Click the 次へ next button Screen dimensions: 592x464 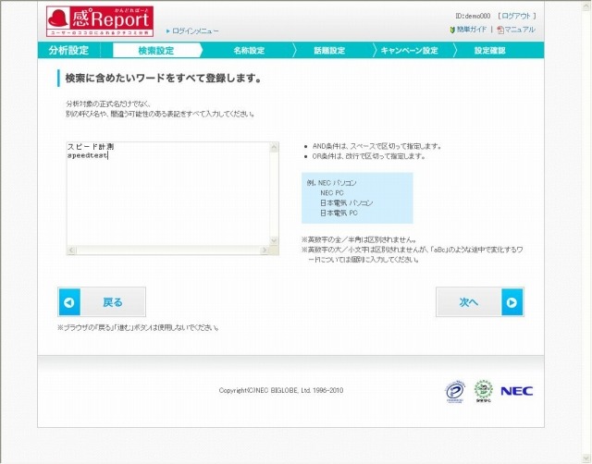[480, 302]
